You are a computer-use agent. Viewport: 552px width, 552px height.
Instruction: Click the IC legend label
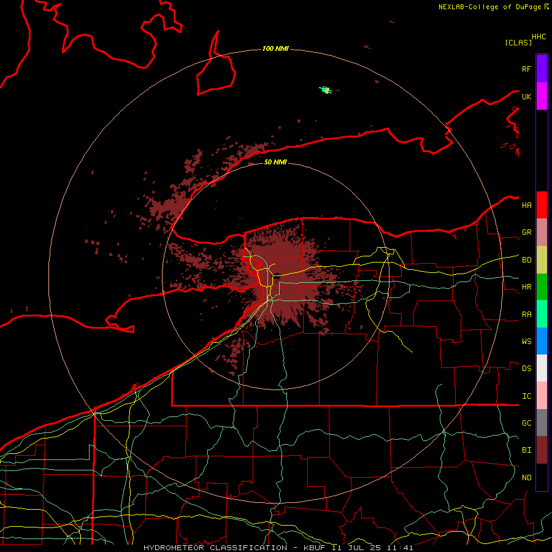(526, 396)
